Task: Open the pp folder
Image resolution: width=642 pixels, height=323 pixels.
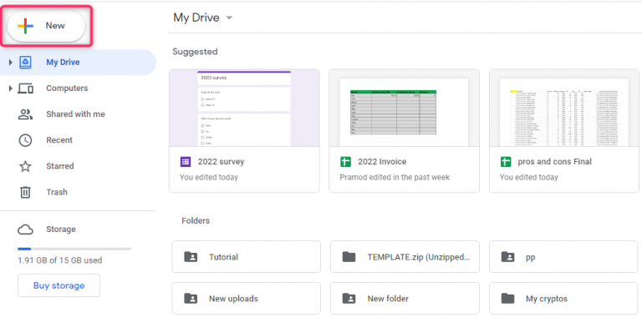Action: (563, 257)
